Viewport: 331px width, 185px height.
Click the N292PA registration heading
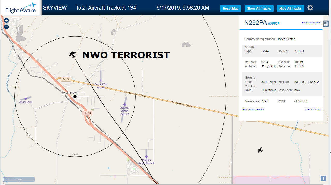255,23
